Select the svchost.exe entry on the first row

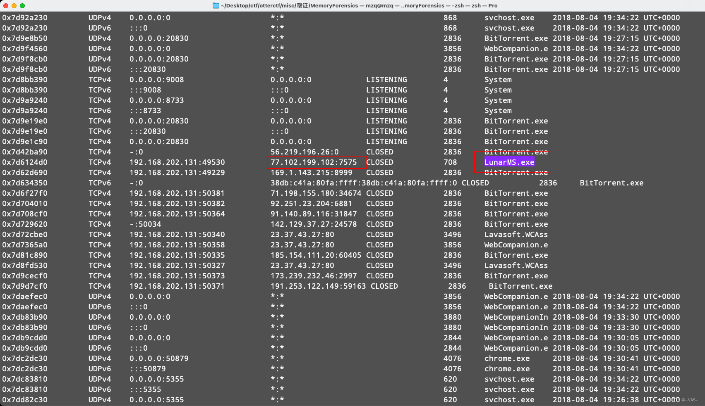510,17
